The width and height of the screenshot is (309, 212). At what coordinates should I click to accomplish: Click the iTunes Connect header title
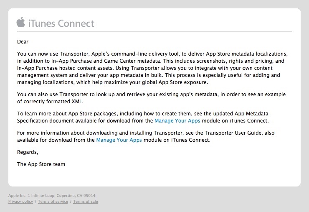(61, 23)
